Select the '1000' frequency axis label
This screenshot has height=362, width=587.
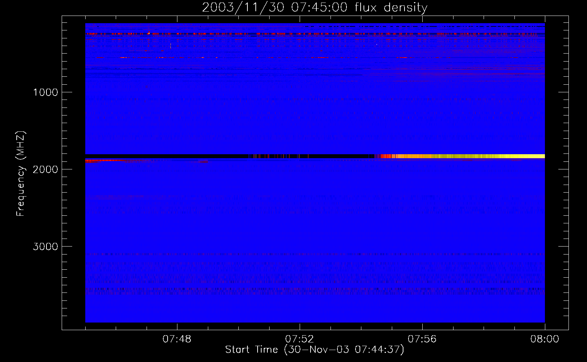(45, 92)
